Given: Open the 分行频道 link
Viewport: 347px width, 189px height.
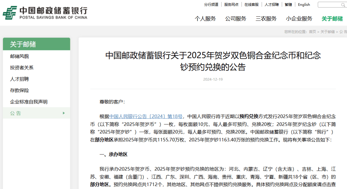Looking at the screenshot, I should pos(211,4).
